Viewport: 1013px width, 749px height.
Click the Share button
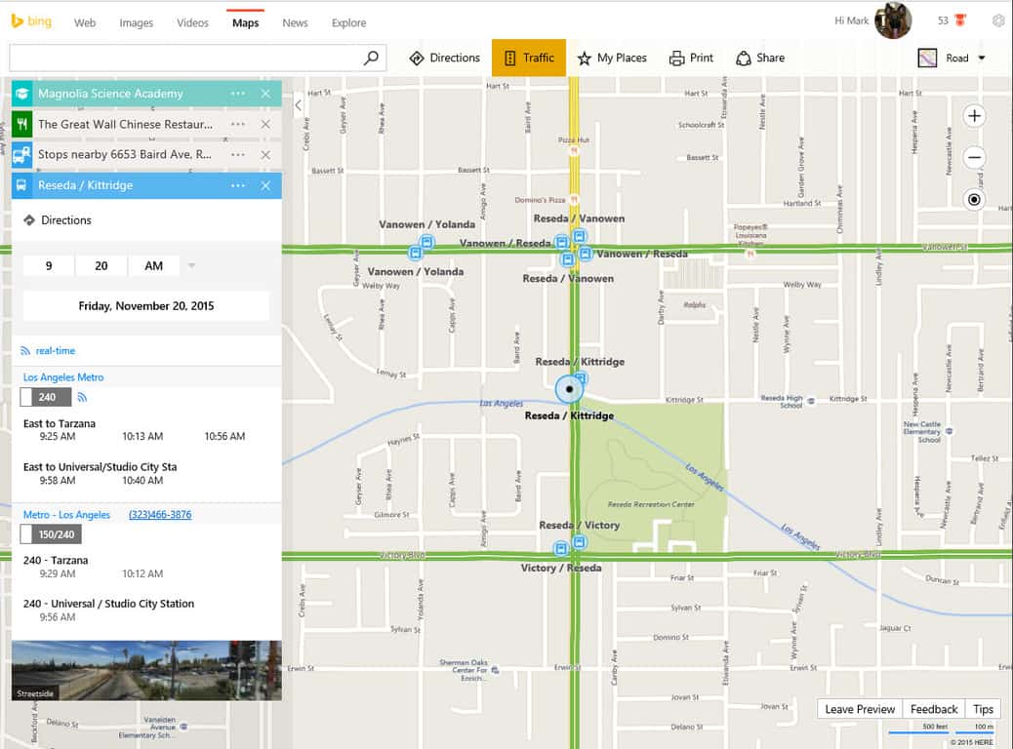(x=760, y=59)
